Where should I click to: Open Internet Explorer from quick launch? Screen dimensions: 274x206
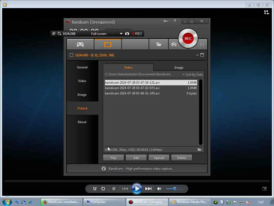[30, 202]
